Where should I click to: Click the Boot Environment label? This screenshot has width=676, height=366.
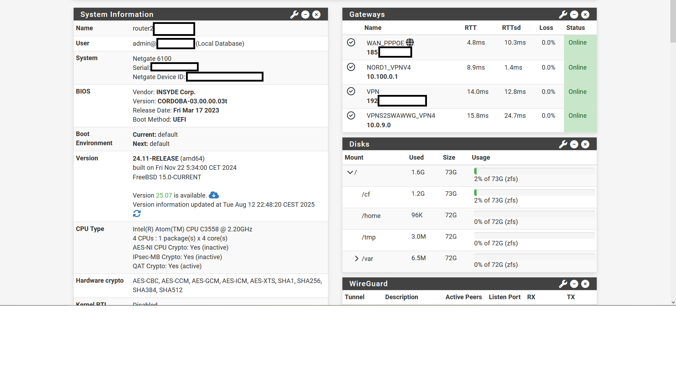(94, 139)
